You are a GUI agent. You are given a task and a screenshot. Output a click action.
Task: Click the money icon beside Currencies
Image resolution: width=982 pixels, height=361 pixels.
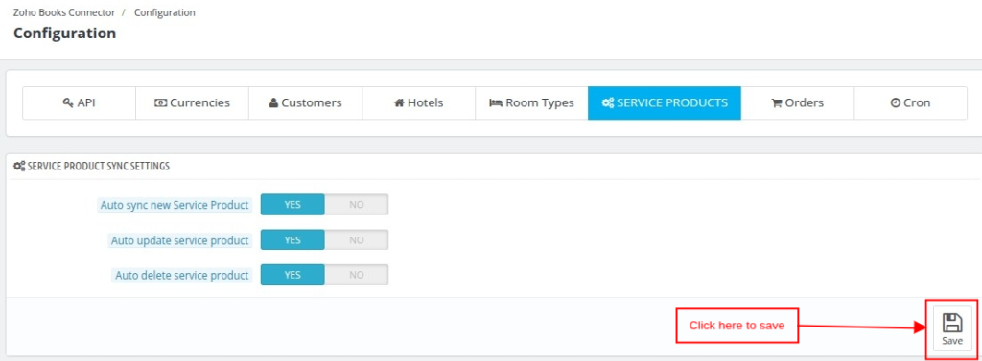(x=160, y=102)
